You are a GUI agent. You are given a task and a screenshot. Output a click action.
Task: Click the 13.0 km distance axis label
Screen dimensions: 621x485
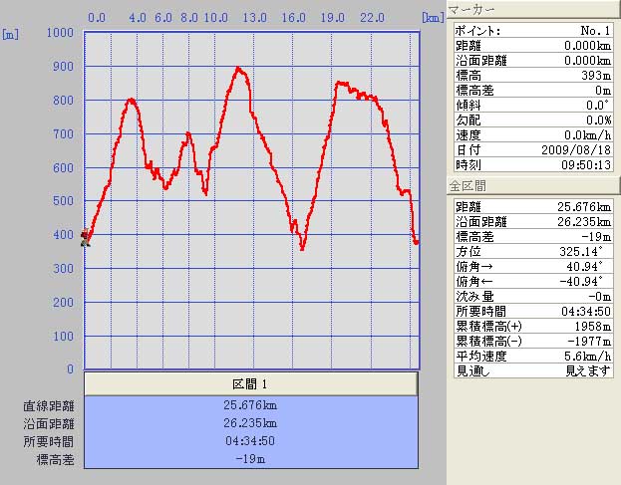[x=254, y=17]
